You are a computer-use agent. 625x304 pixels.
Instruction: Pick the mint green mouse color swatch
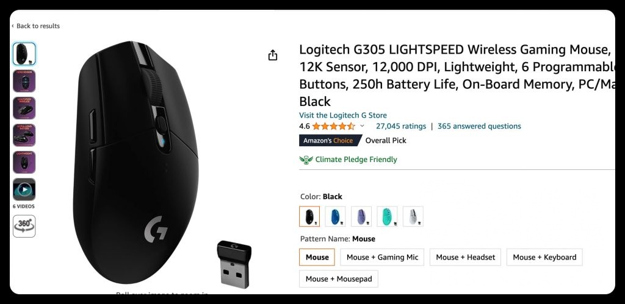coord(387,216)
